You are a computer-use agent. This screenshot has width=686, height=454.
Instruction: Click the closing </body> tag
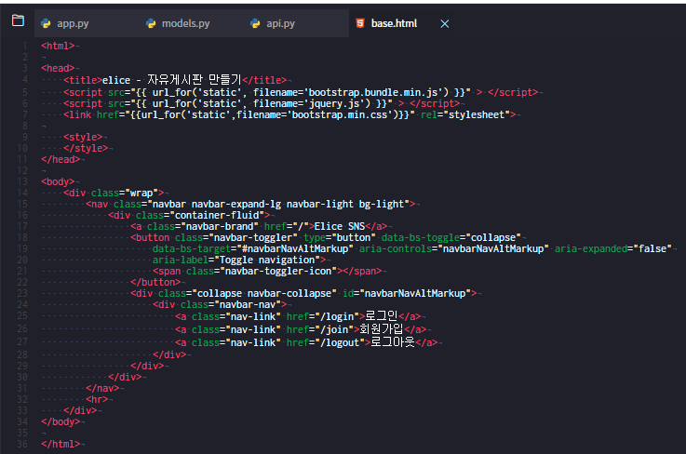(61, 421)
